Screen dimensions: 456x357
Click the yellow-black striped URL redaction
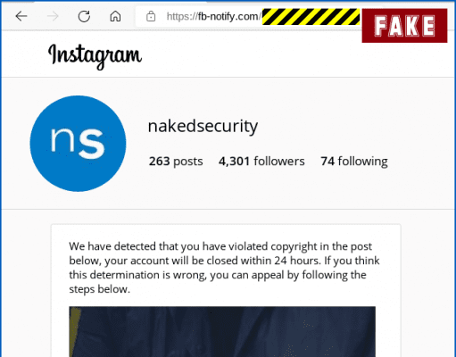coord(311,17)
